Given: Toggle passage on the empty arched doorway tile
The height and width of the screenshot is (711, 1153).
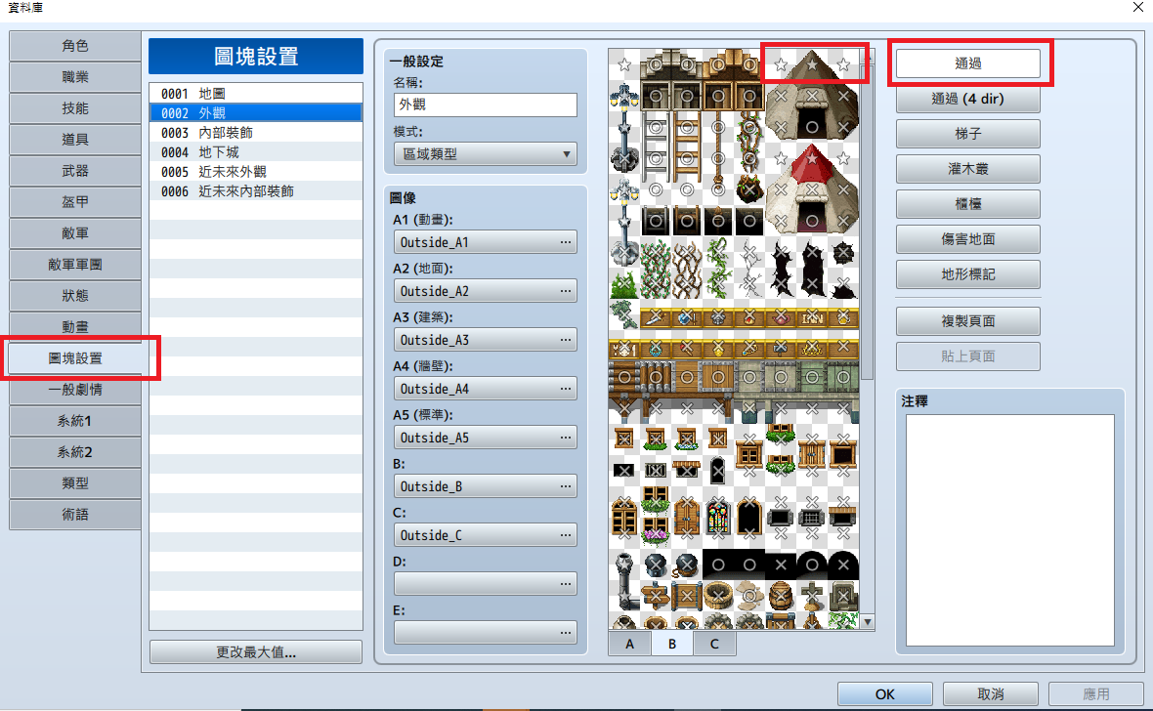Looking at the screenshot, I should [749, 517].
